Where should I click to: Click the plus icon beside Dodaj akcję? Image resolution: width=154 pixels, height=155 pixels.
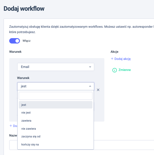[112, 59]
